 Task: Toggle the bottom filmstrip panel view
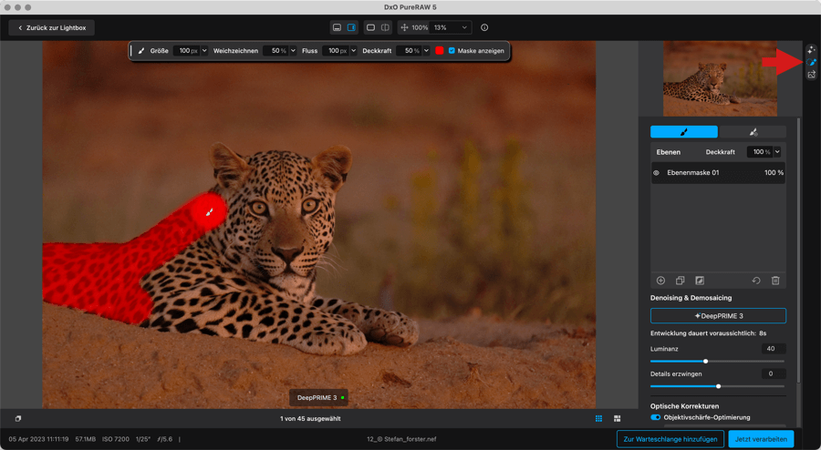(x=338, y=27)
